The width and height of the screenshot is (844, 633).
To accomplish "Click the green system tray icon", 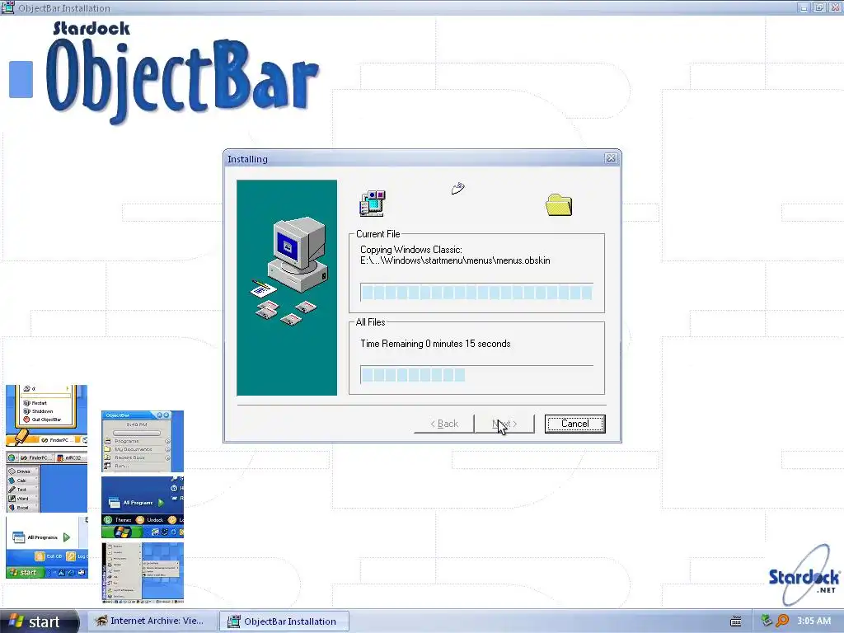I will (x=767, y=621).
